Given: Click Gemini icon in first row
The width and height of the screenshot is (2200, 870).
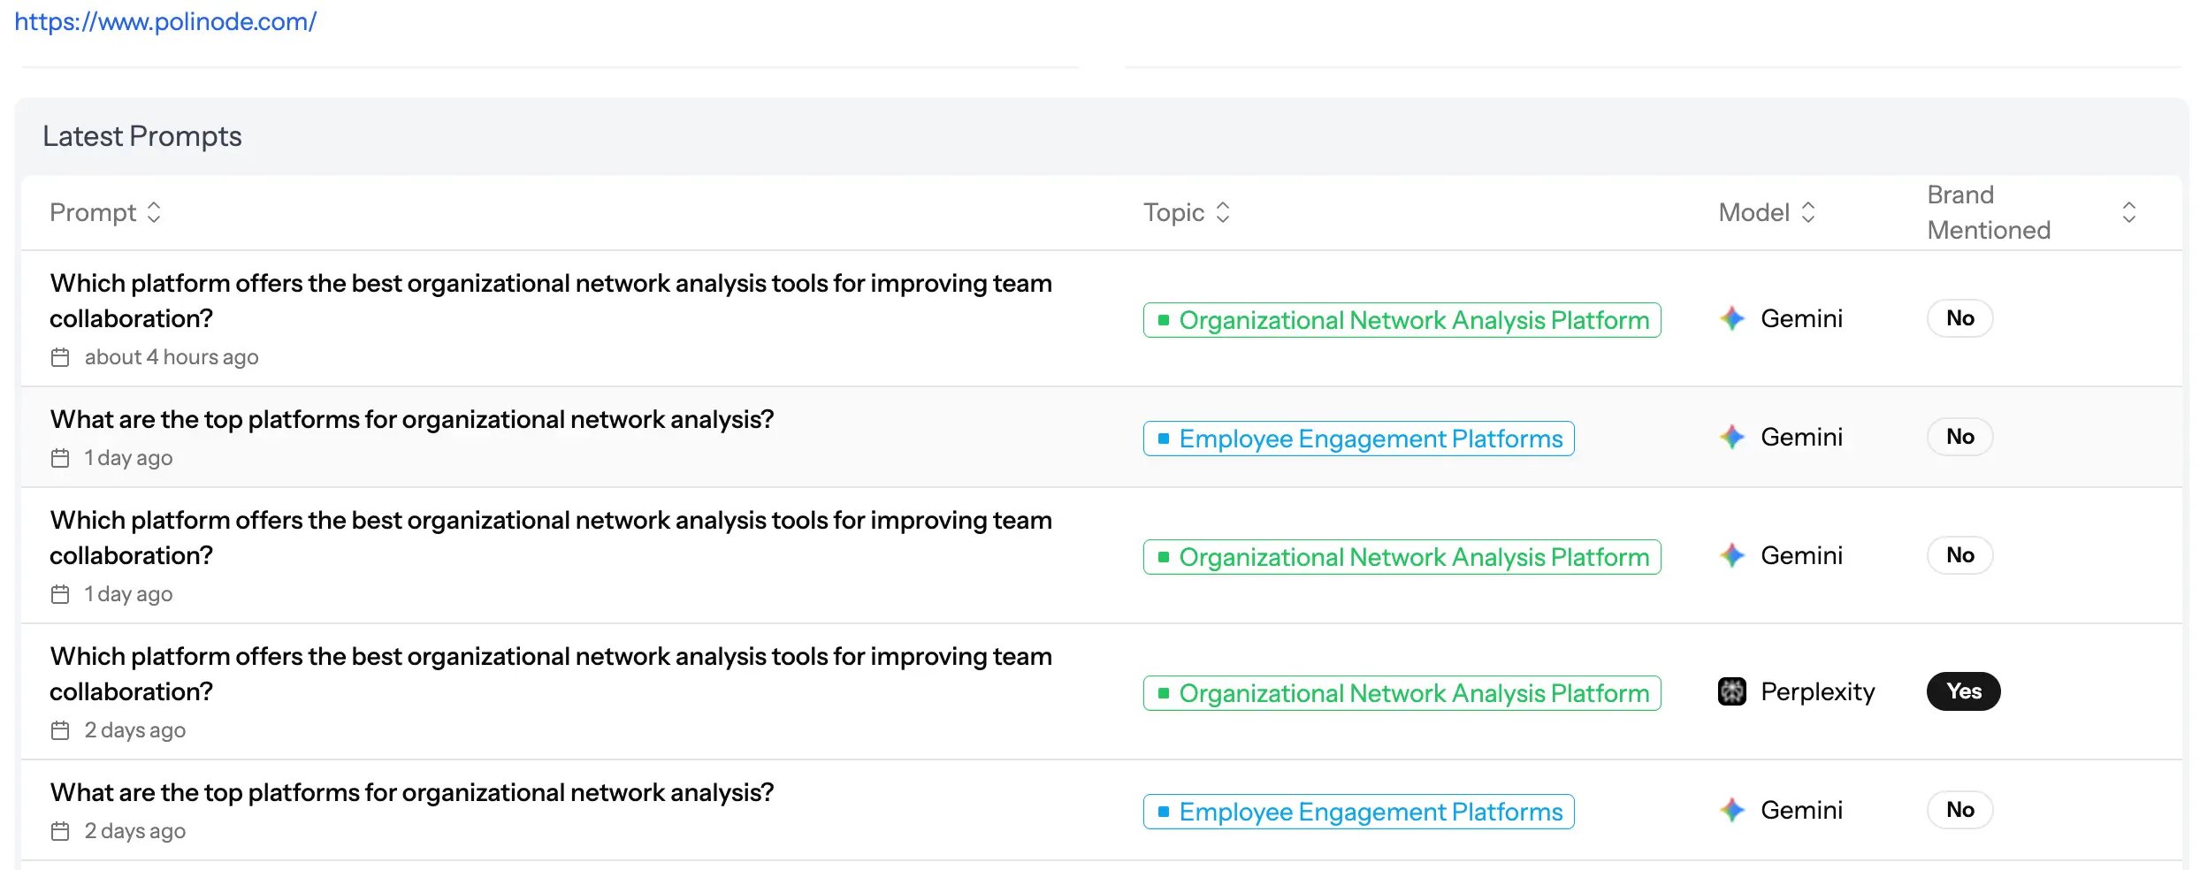Looking at the screenshot, I should click(x=1731, y=318).
